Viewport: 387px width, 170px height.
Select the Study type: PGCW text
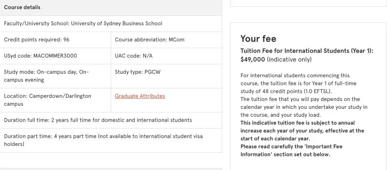pyautogui.click(x=138, y=72)
